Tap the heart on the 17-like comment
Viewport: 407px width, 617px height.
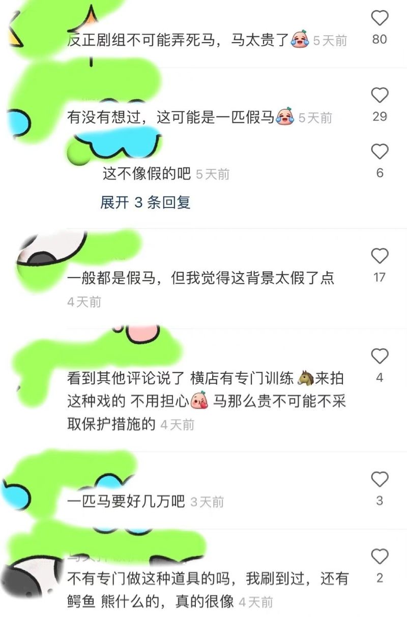click(380, 256)
